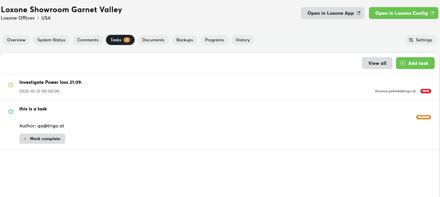
Task: Click the MEDIUM priority badge
Action: [x=424, y=117]
